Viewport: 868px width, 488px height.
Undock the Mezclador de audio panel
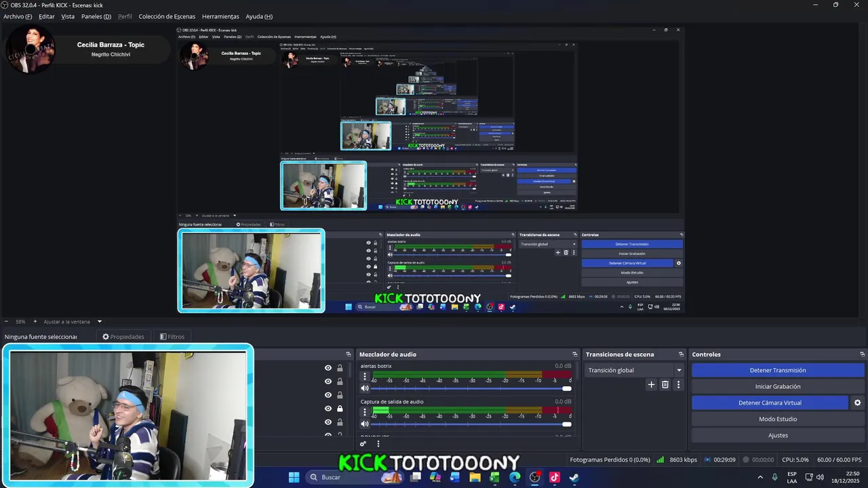[x=575, y=354]
